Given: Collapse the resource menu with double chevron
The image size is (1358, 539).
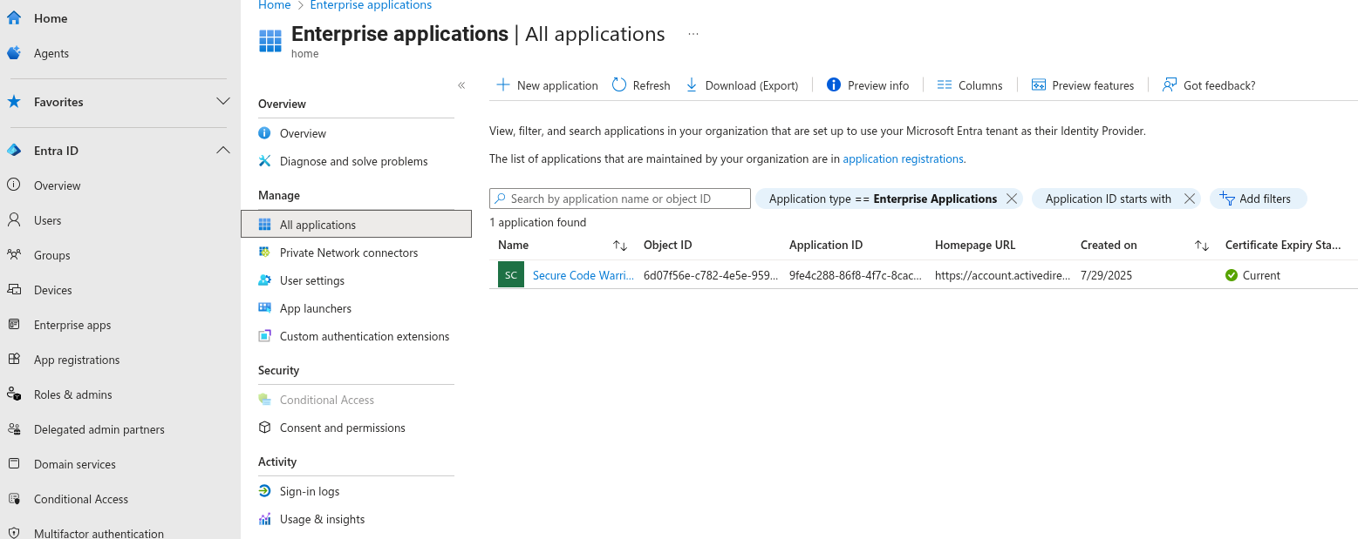Looking at the screenshot, I should (461, 85).
